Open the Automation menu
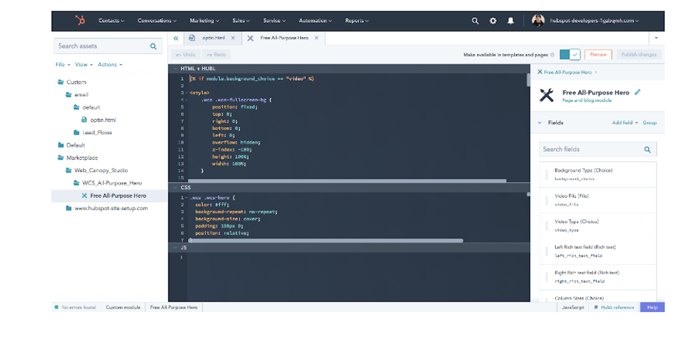This screenshot has height=361, width=684. click(315, 21)
